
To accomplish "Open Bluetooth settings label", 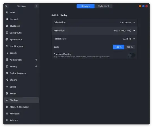I will coord(15,26).
